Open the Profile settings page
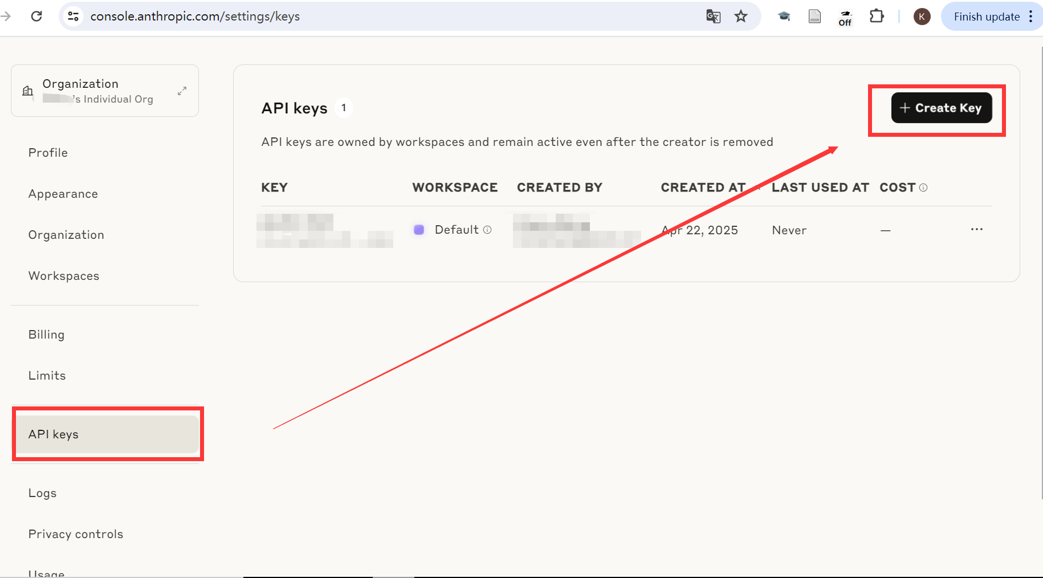 tap(48, 153)
